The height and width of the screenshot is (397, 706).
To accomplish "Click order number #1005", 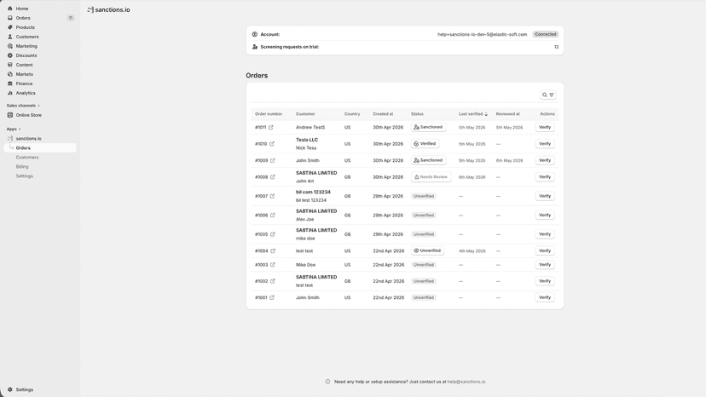I will [x=261, y=234].
